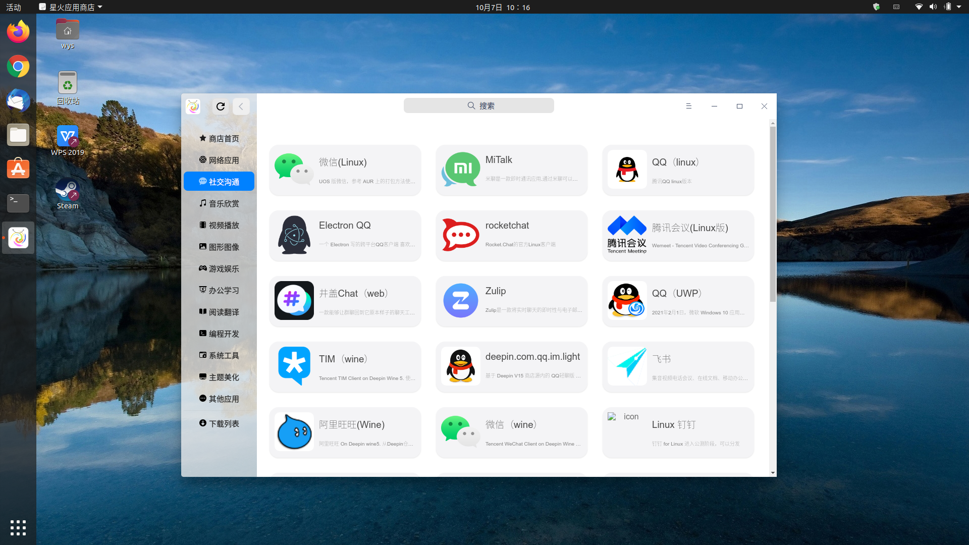Click the Zulip title text
This screenshot has height=545, width=969.
[496, 291]
